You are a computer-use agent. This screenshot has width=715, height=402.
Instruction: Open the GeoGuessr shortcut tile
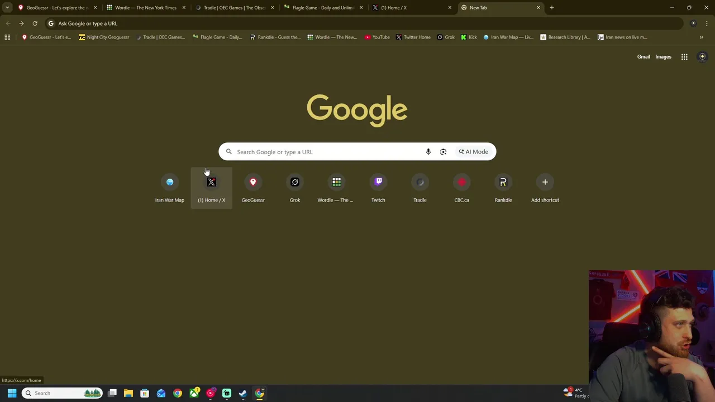(253, 188)
